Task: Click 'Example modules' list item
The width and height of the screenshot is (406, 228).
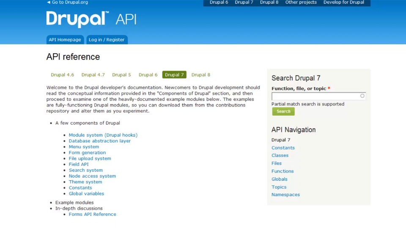Action: (74, 203)
